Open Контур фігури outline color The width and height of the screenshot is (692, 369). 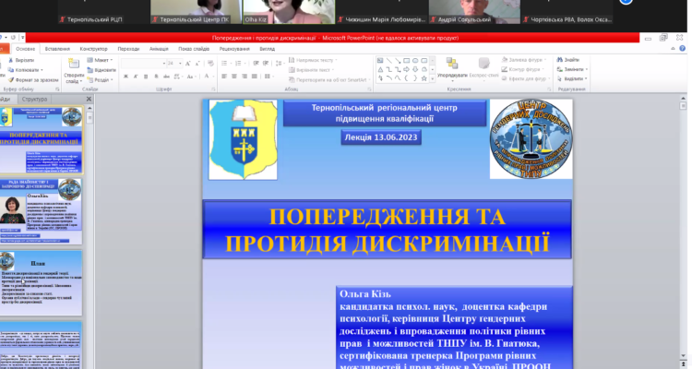point(522,70)
